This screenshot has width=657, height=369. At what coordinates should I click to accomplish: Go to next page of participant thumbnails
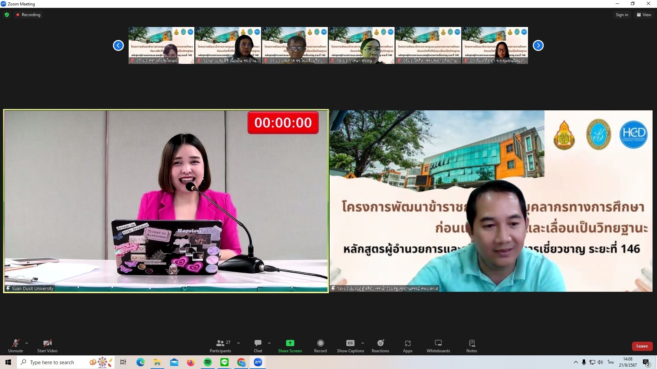pos(538,45)
